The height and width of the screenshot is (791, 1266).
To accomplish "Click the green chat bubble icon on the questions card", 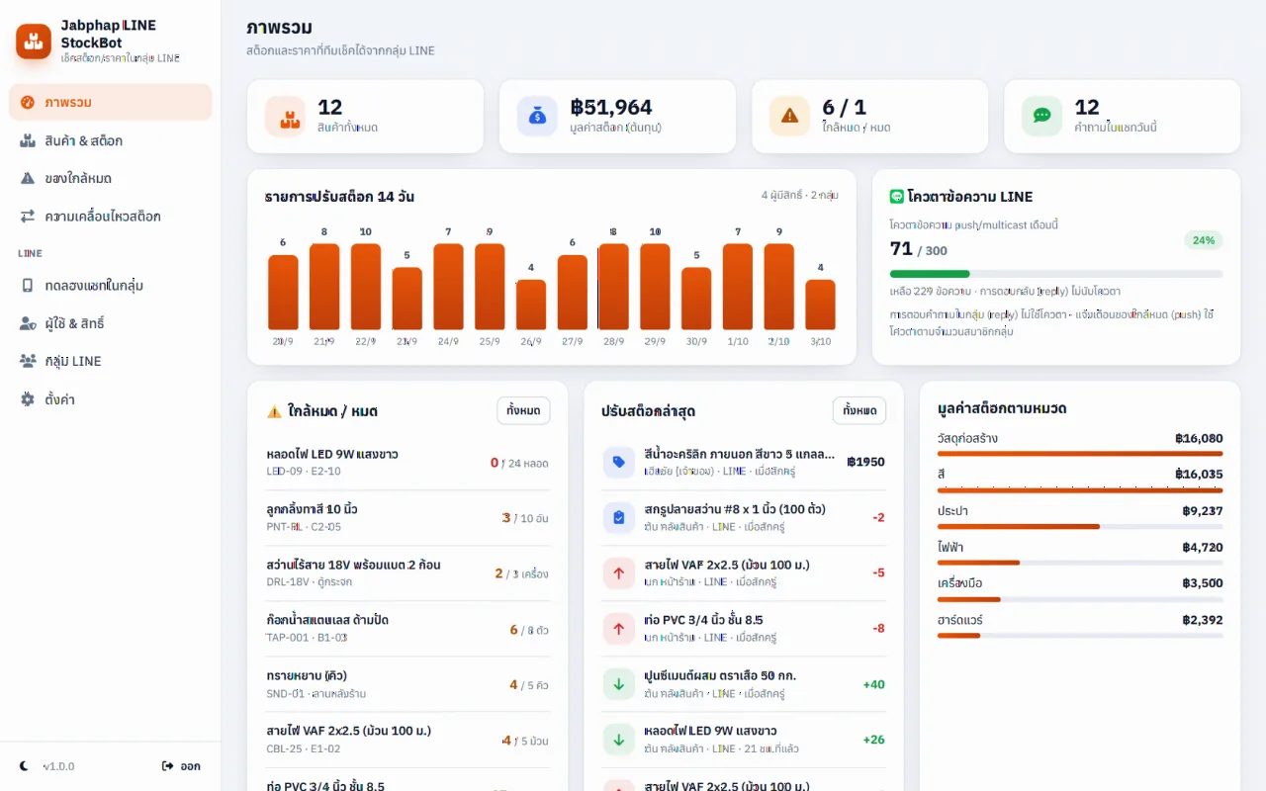I will (x=1041, y=116).
